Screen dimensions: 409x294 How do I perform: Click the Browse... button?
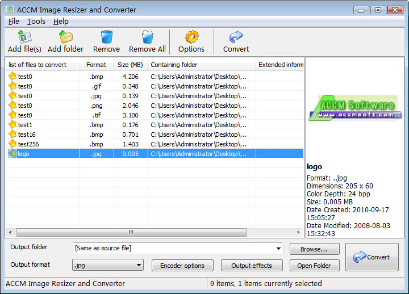click(x=314, y=249)
